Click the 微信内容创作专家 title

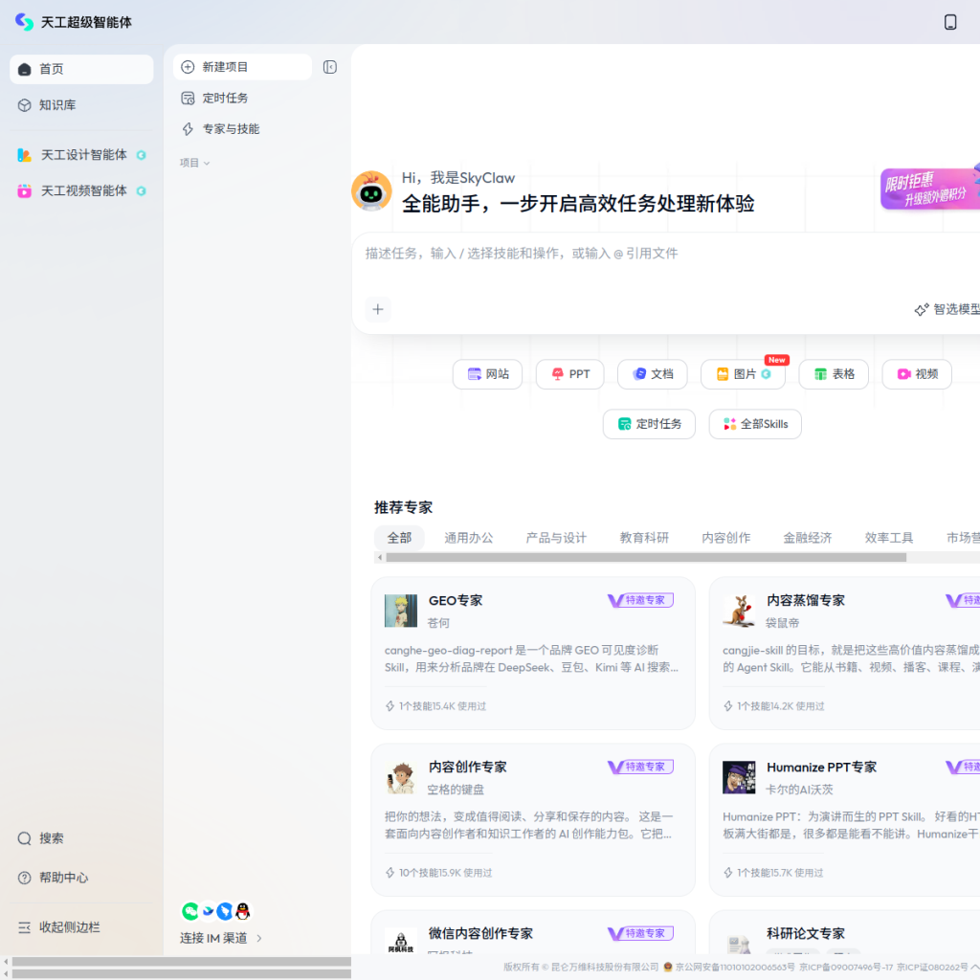pyautogui.click(x=480, y=934)
